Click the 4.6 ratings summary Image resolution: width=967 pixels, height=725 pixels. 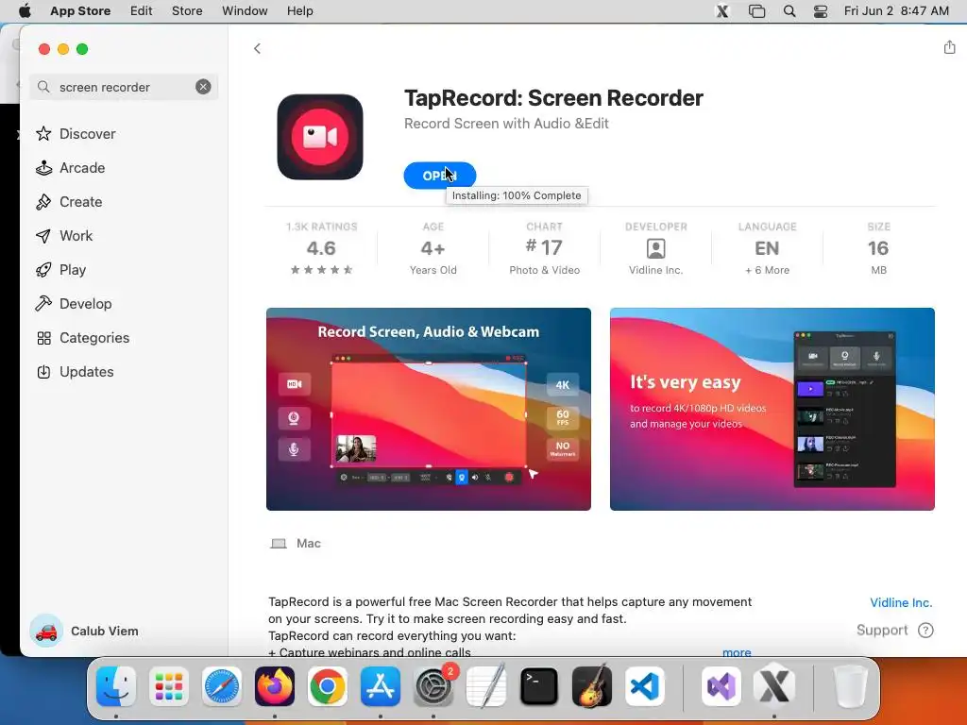click(321, 248)
